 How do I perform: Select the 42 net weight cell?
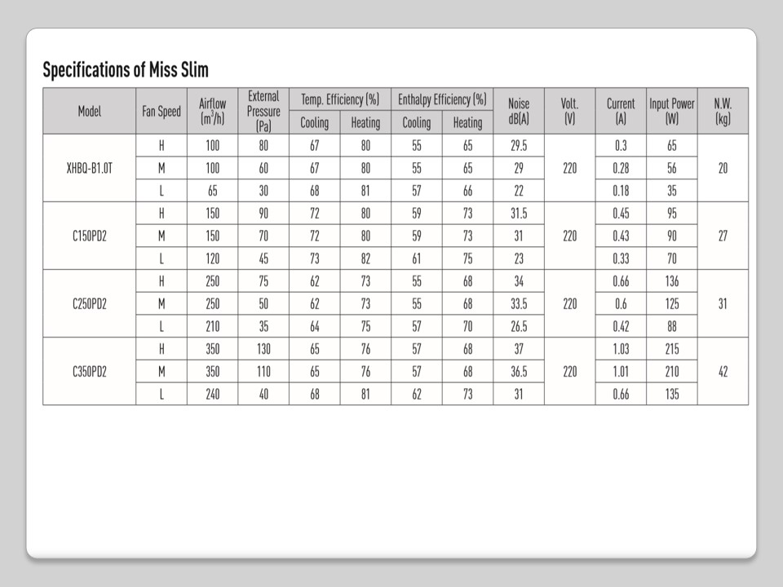tap(723, 371)
